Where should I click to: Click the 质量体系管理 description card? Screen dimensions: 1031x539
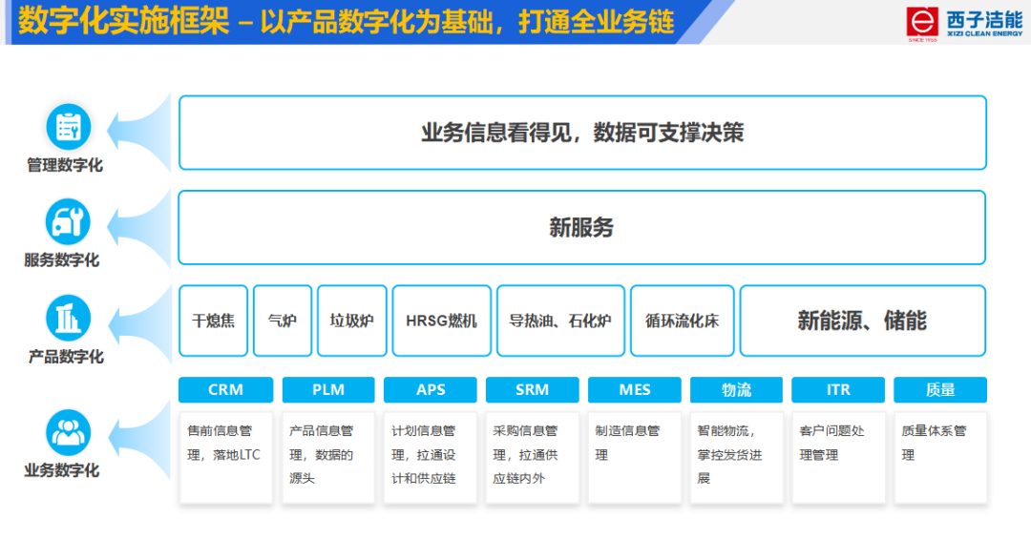point(939,457)
